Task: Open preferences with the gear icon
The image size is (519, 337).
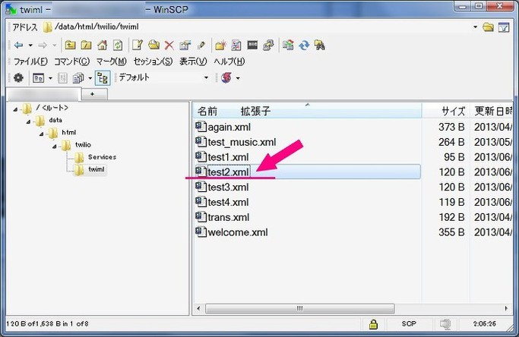Action: 18,77
